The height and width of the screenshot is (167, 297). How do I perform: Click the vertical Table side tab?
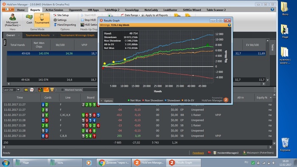point(272,47)
